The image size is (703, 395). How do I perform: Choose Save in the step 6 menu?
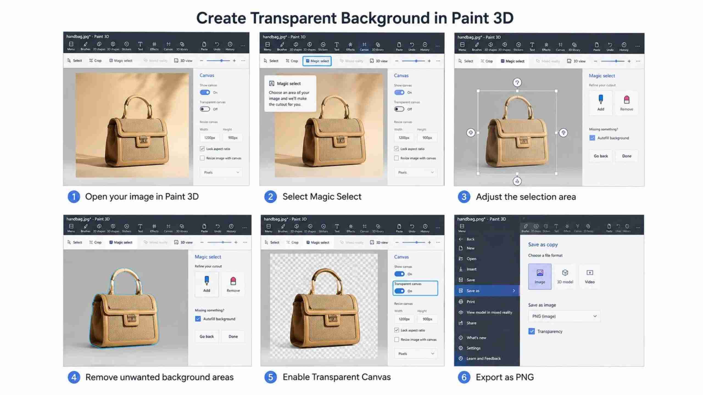tap(487, 280)
